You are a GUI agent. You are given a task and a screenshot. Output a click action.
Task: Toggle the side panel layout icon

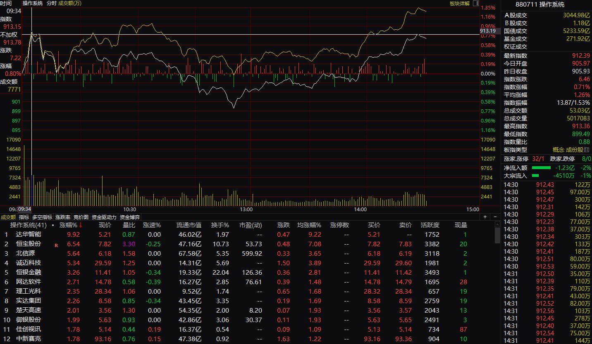coord(476,3)
